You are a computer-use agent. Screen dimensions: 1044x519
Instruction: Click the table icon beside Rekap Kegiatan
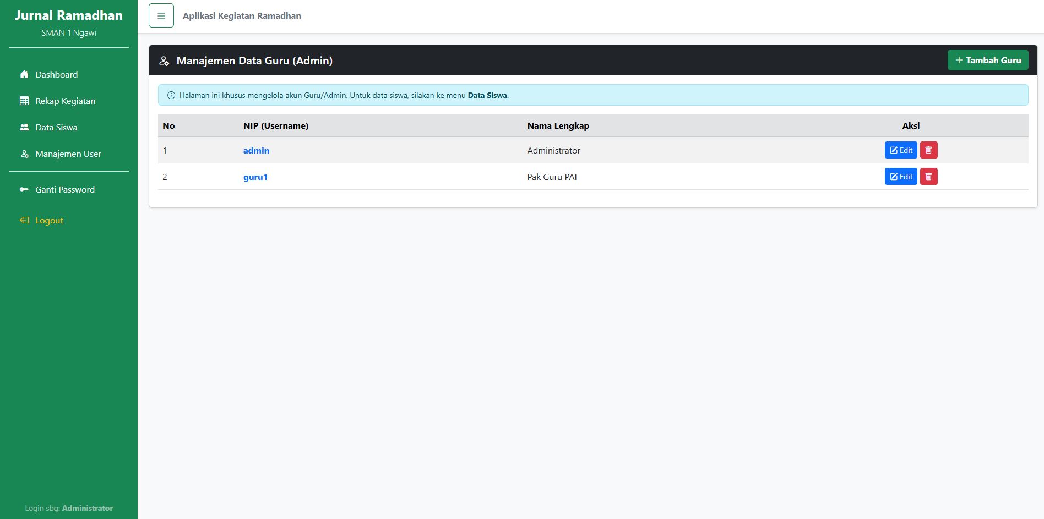point(24,101)
